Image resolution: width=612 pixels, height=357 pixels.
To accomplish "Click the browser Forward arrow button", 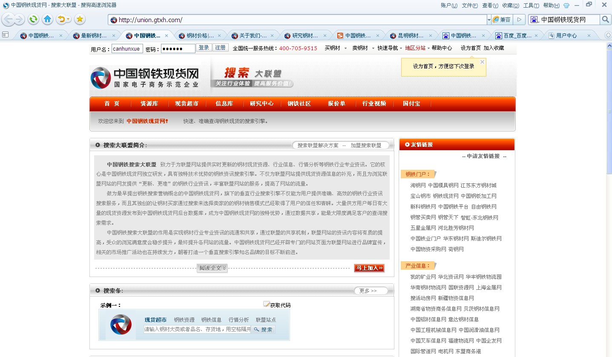I will point(19,19).
